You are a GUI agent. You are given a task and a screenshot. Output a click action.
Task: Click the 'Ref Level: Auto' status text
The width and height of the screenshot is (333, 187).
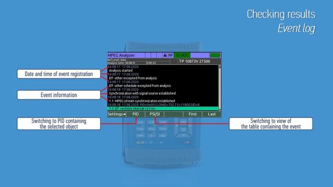117,60
